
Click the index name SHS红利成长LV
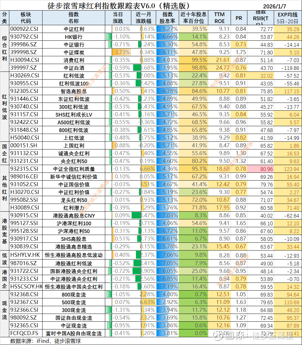coord(74,115)
